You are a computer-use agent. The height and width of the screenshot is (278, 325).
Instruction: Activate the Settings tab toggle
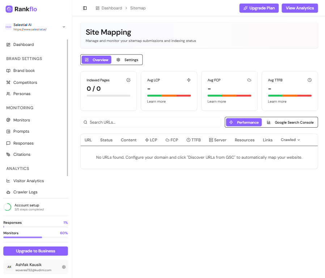[x=127, y=60]
